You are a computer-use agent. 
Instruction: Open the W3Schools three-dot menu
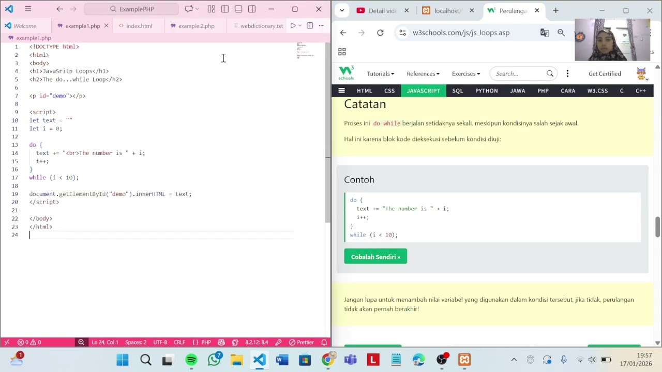pos(567,74)
